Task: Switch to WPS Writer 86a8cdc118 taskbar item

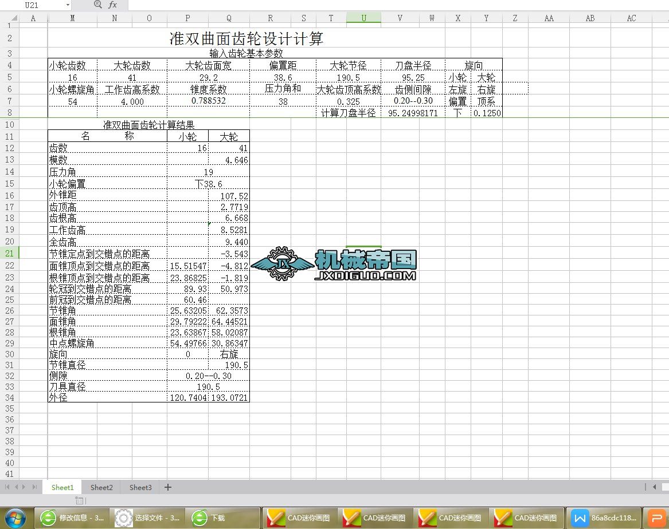Action: [x=603, y=518]
